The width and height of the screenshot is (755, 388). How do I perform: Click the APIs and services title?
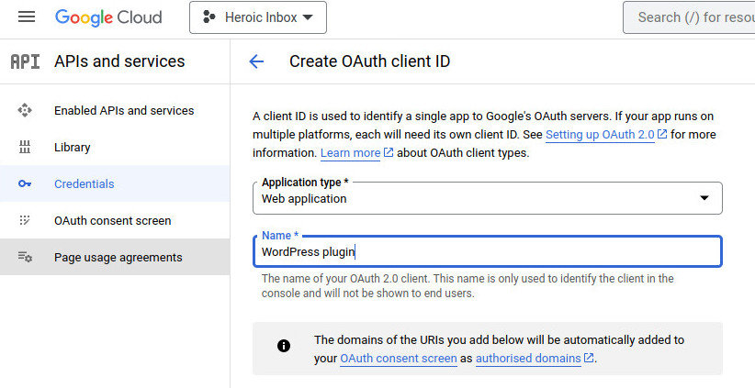pyautogui.click(x=119, y=61)
